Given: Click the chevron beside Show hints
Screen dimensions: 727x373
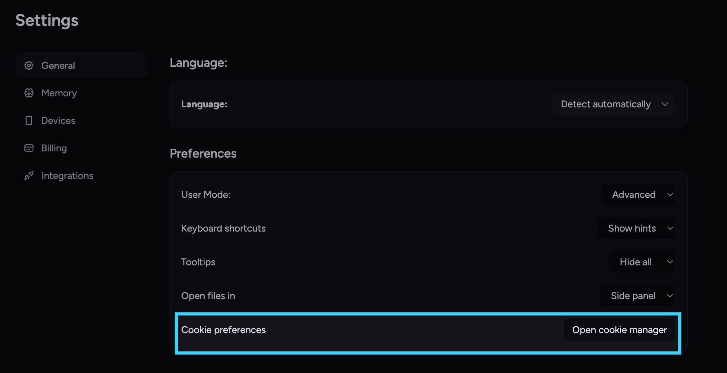Looking at the screenshot, I should [x=670, y=228].
